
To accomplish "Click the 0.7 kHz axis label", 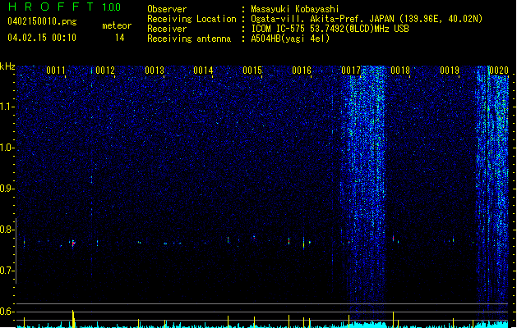I will [x=7, y=271].
